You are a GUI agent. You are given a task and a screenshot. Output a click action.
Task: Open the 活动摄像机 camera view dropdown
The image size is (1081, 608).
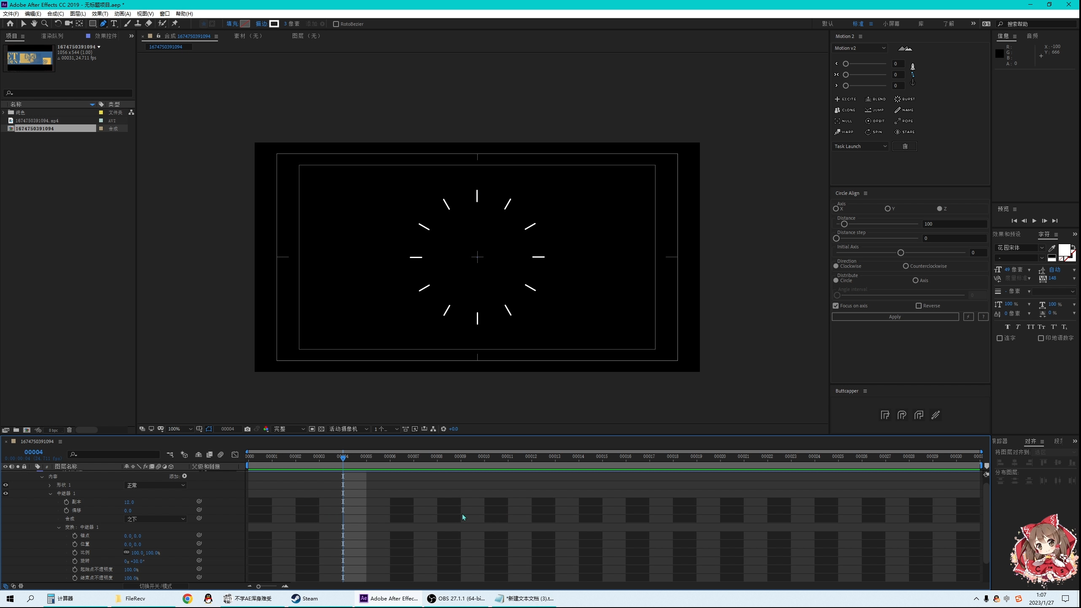pyautogui.click(x=348, y=429)
